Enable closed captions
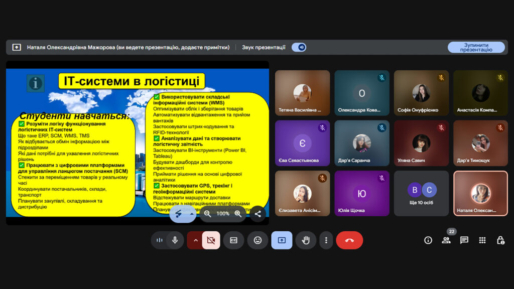This screenshot has height=289, width=514. pyautogui.click(x=234, y=240)
